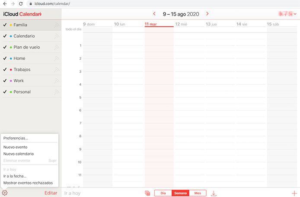Open share icon for Trabajos calendar
The height and width of the screenshot is (197, 300).
click(56, 70)
